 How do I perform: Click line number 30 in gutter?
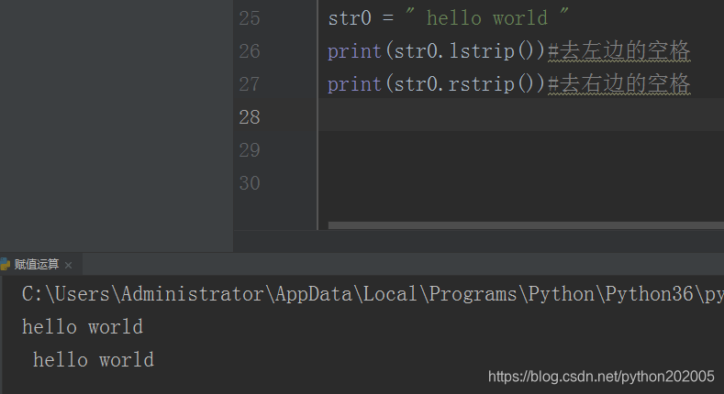click(x=250, y=183)
